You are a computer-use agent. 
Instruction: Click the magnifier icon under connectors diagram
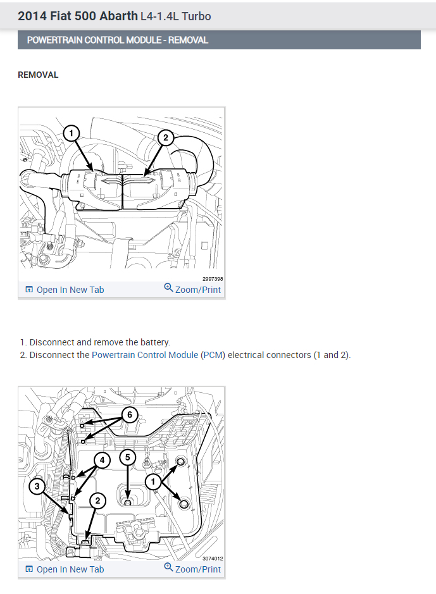[x=168, y=288]
